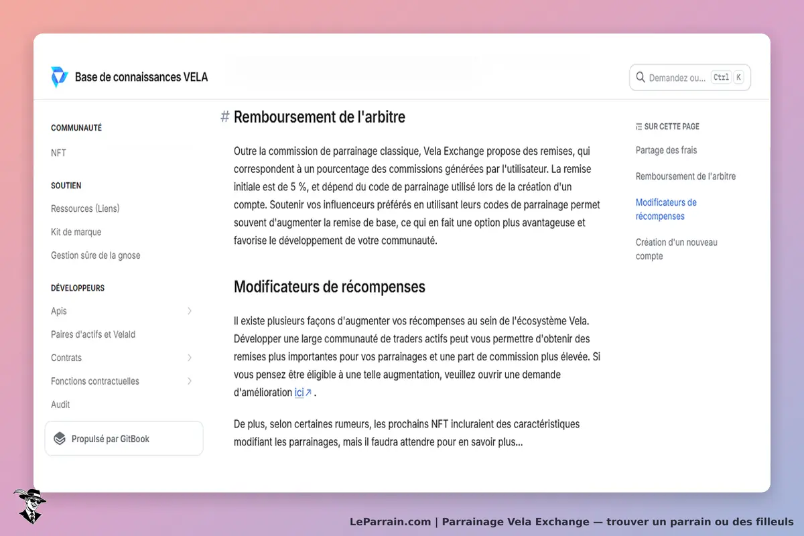Viewport: 804px width, 536px height.
Task: Click the DÉVELOPPEURS sidebar group label
Action: (78, 288)
